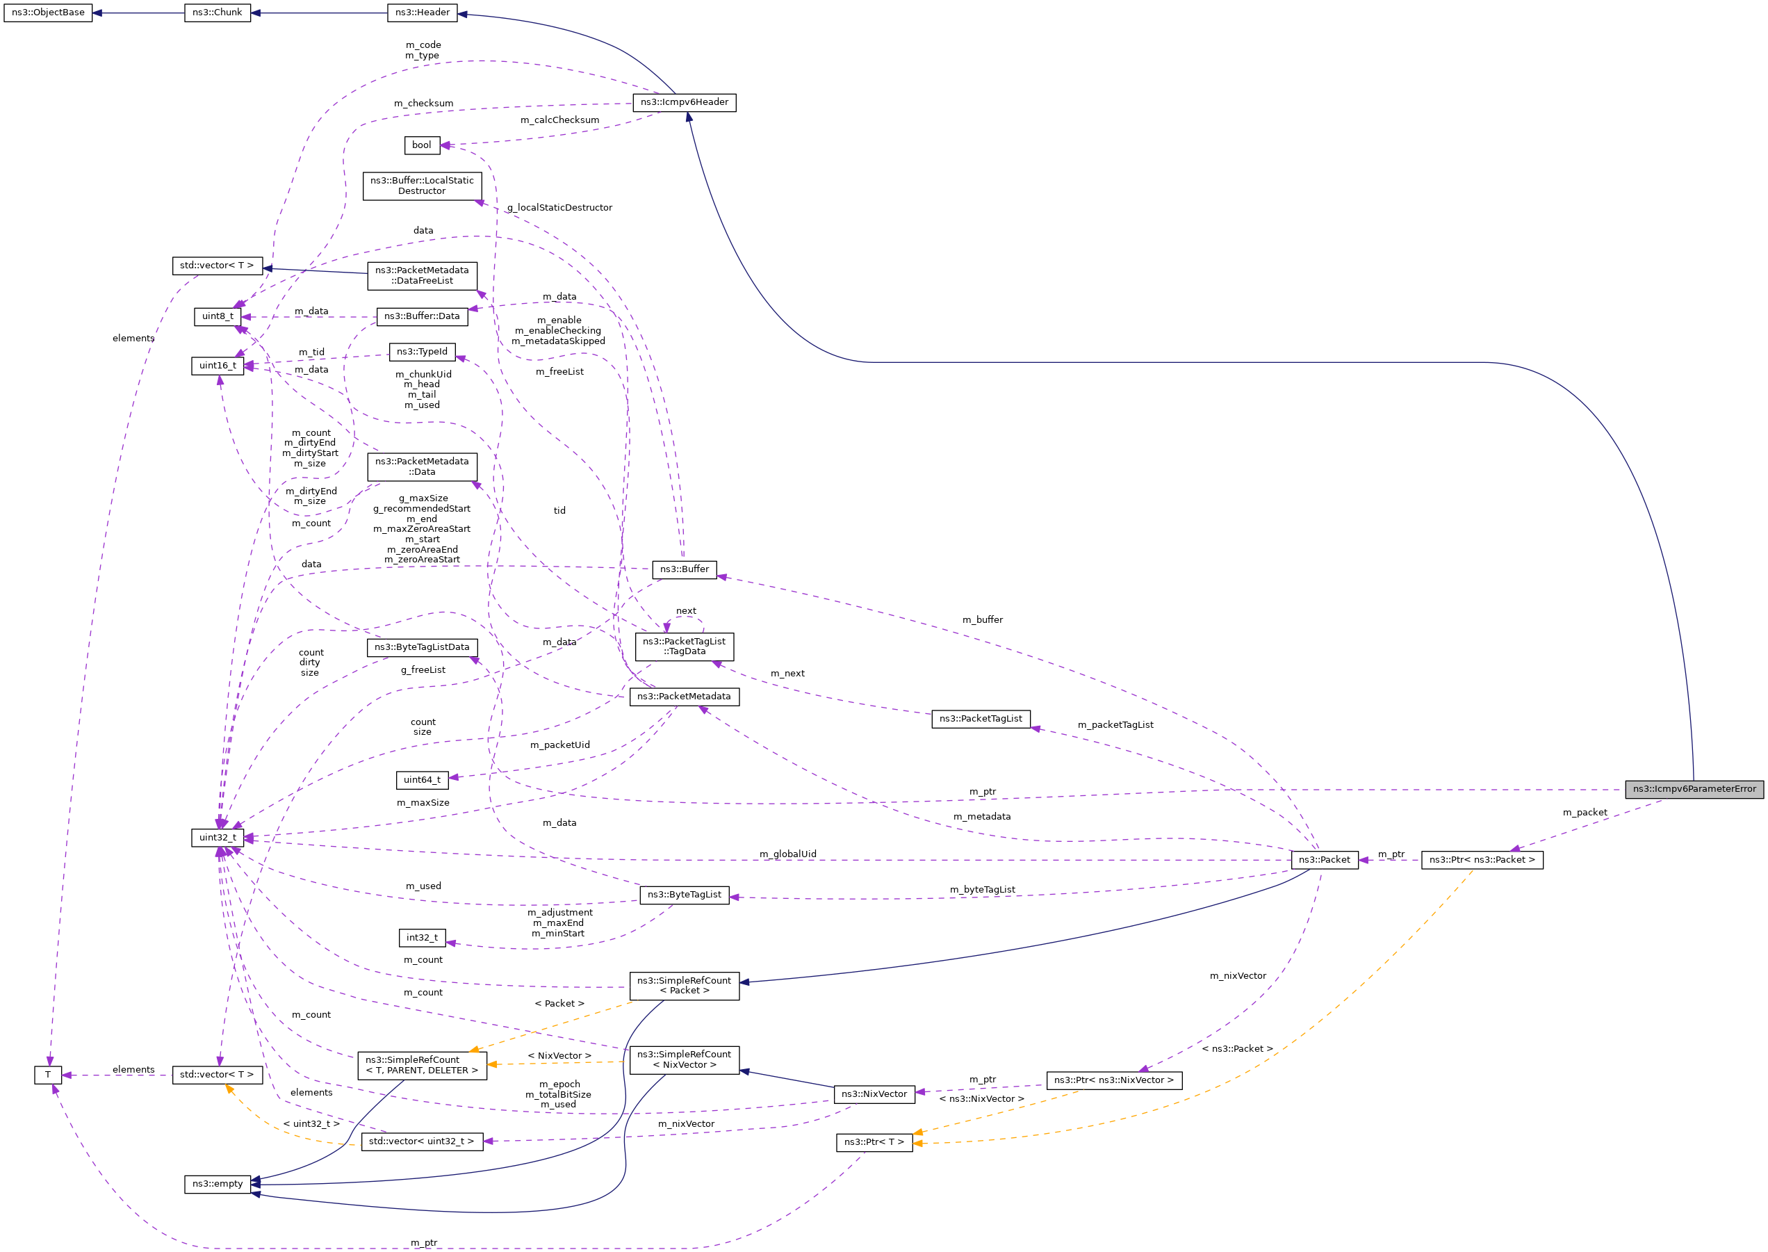Click the uint64_t type node
Image resolution: width=1768 pixels, height=1252 pixels.
pos(423,780)
